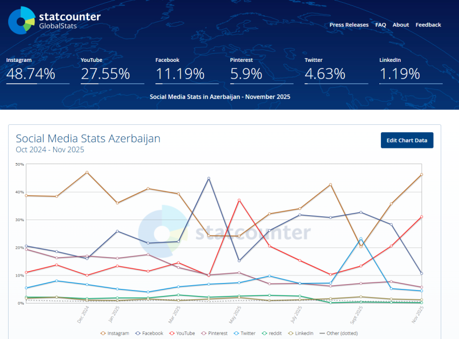Click the YouTube peak point at May 2025
Viewport: 459px width, 339px height.
tap(239, 200)
